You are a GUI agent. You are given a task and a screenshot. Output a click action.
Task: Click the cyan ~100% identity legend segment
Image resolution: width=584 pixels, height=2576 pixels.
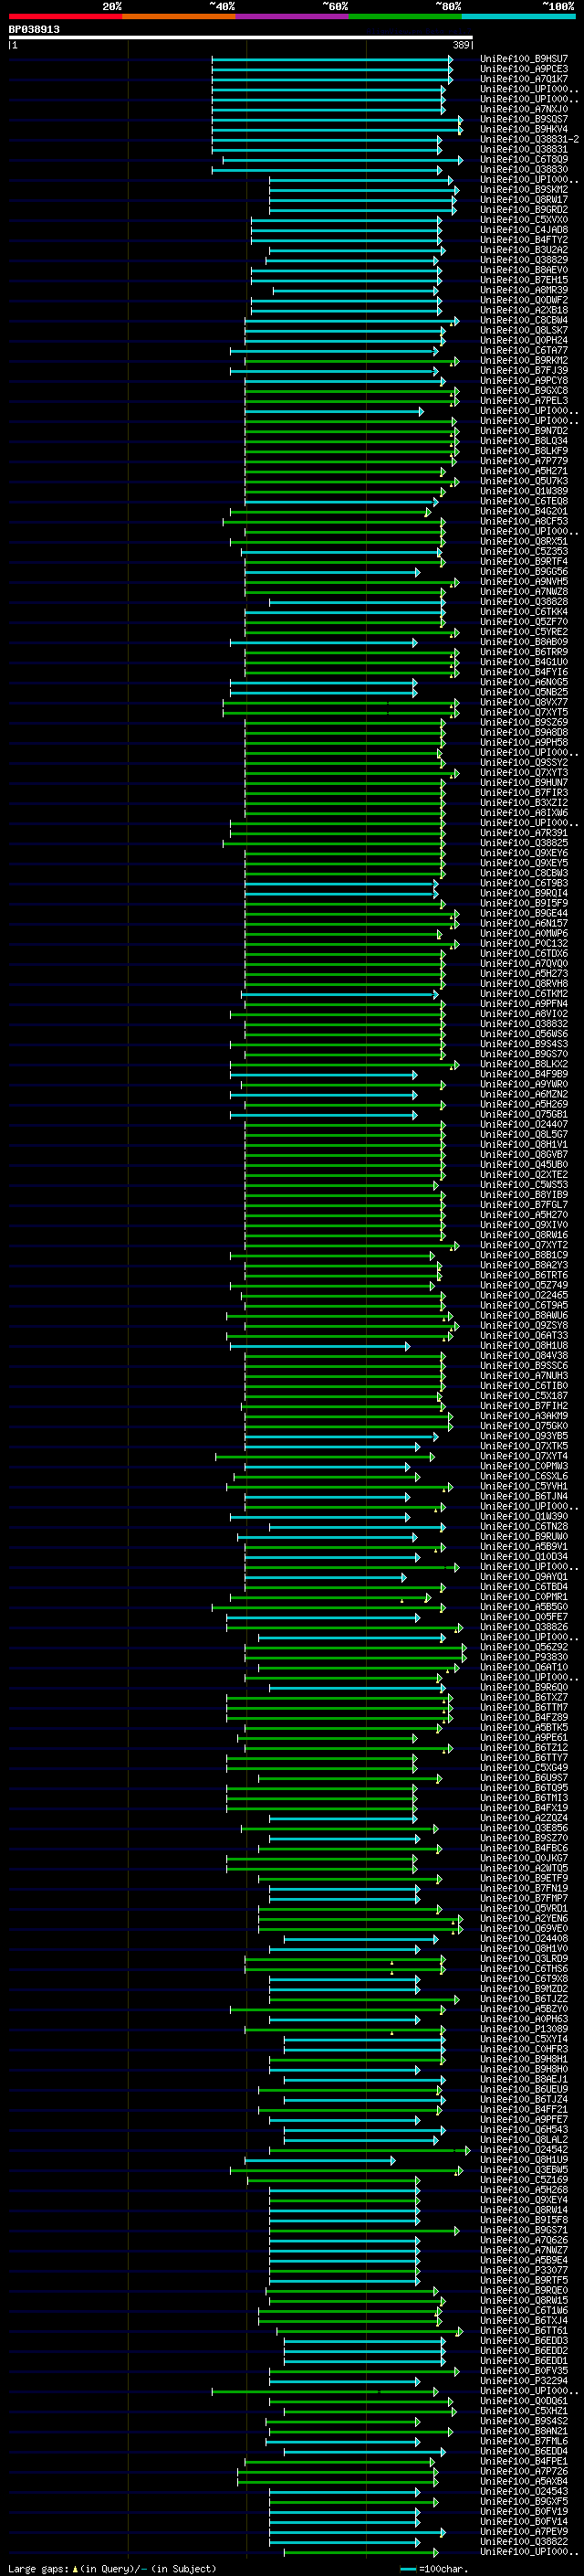[517, 16]
